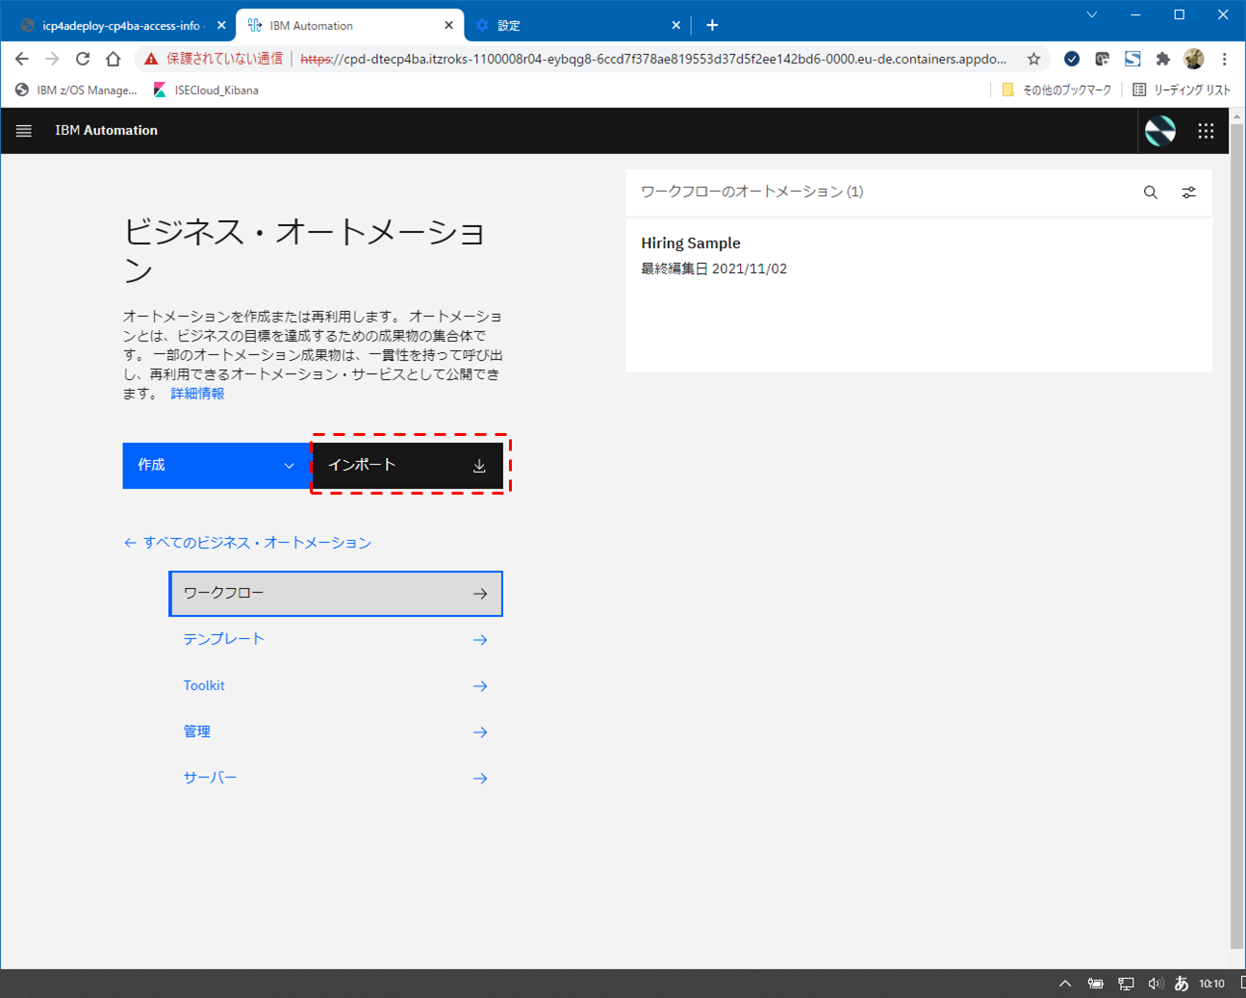Select the テンプレート category
This screenshot has height=998, width=1246.
[x=336, y=640]
